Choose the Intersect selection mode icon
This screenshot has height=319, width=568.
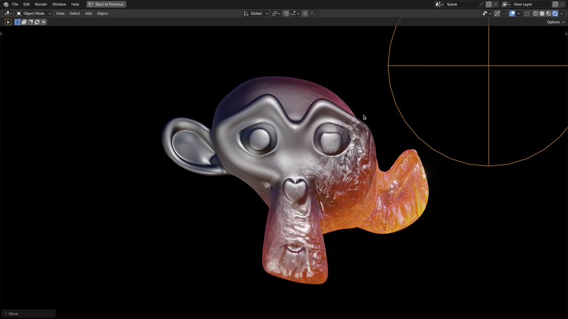click(44, 22)
